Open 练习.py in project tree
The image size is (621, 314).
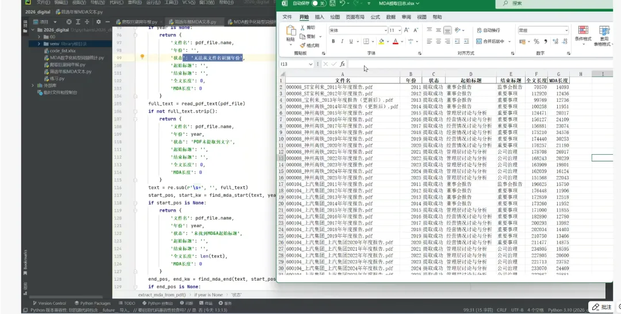[x=54, y=78]
